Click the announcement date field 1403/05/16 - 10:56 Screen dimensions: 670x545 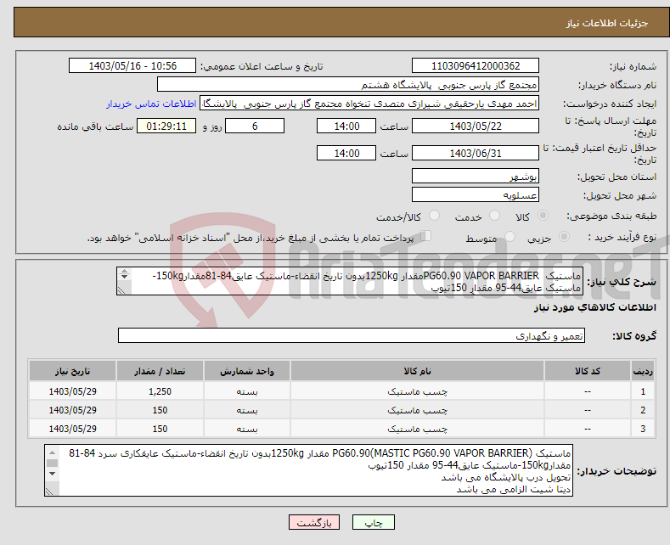[x=132, y=65]
